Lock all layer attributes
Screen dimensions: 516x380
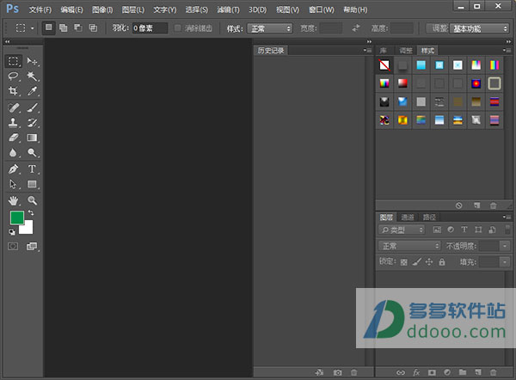click(442, 262)
